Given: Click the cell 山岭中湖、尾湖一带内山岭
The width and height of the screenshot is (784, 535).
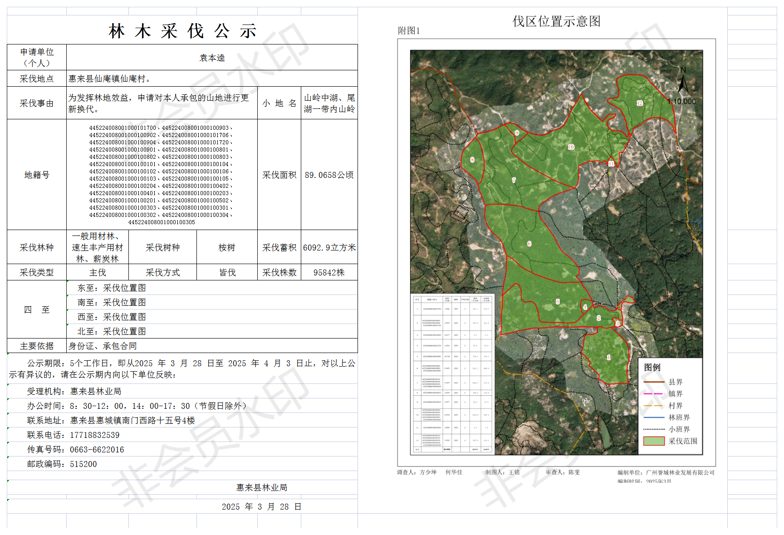Looking at the screenshot, I should [329, 103].
